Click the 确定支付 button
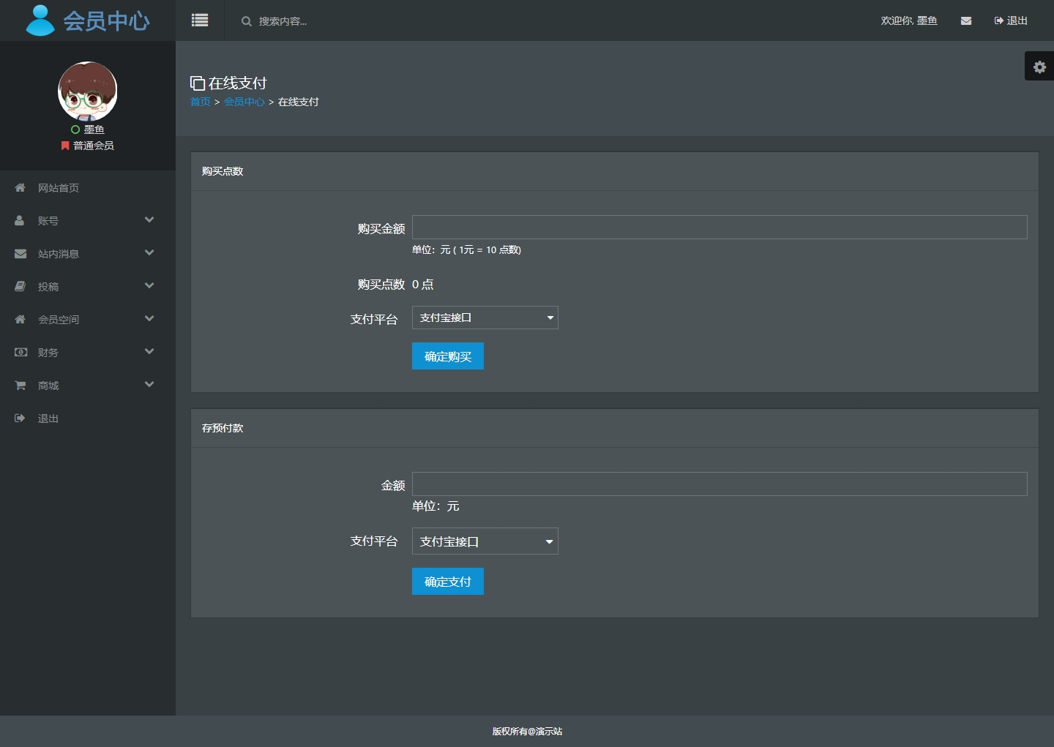The image size is (1054, 747). tap(447, 582)
